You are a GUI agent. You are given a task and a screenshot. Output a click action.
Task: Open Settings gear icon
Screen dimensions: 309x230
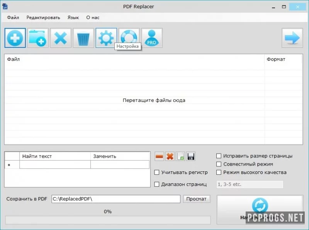pyautogui.click(x=106, y=38)
